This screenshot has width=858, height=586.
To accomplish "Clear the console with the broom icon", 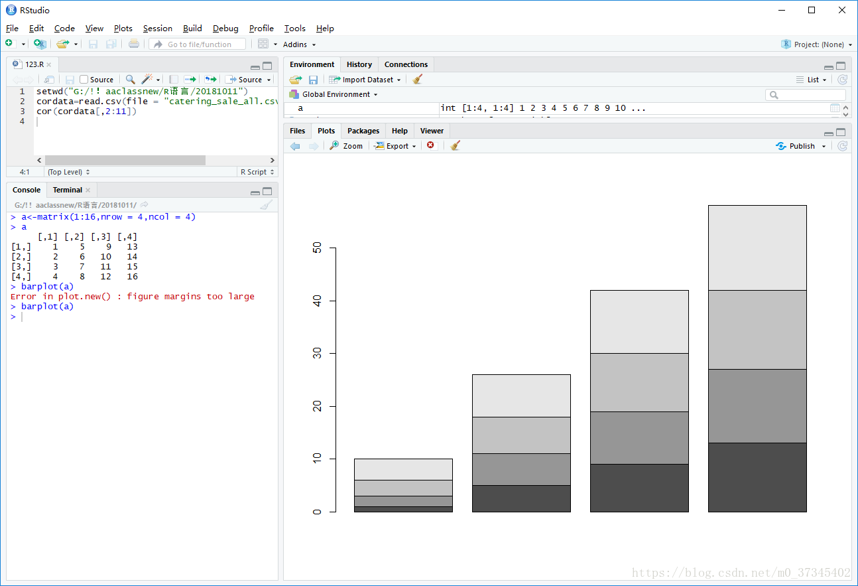I will click(x=266, y=205).
